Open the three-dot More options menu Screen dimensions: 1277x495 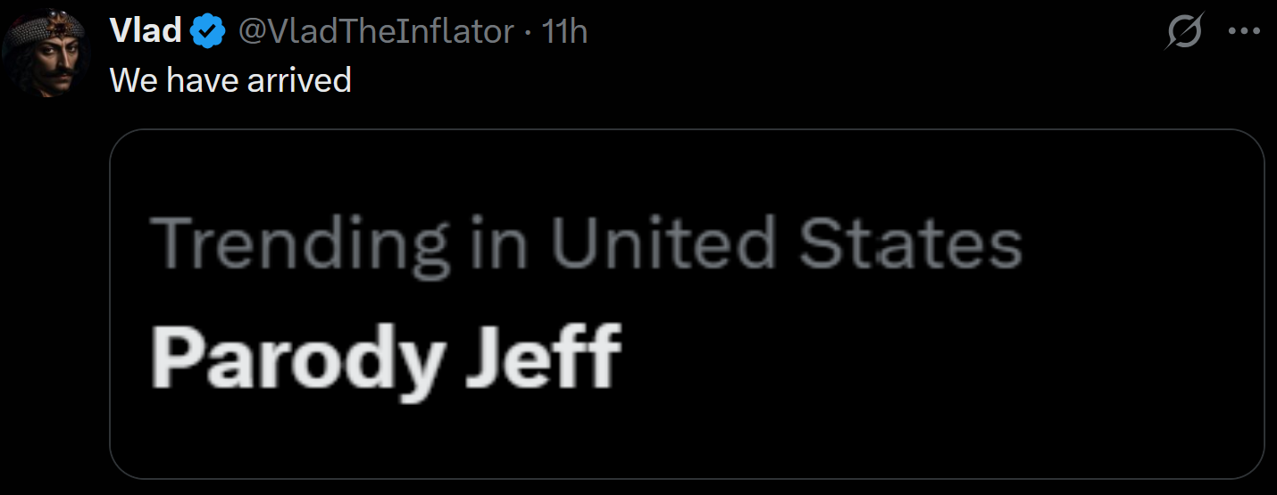(x=1244, y=31)
